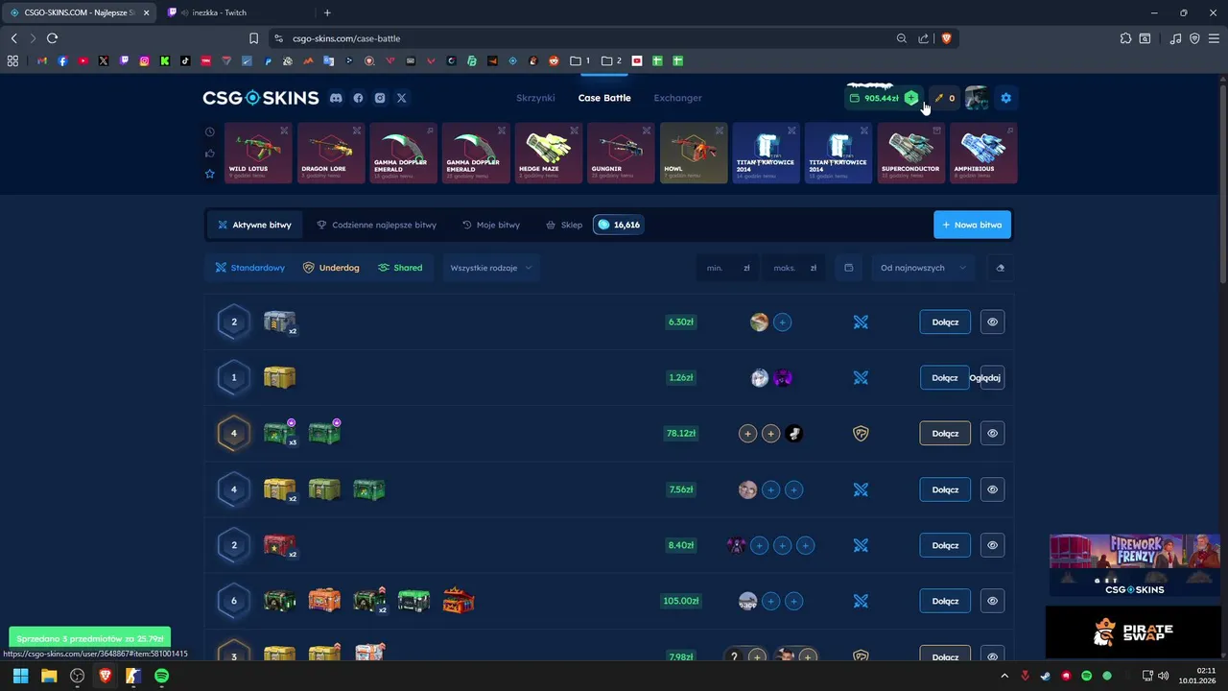Open the Instagram icon in the site header

click(x=380, y=98)
